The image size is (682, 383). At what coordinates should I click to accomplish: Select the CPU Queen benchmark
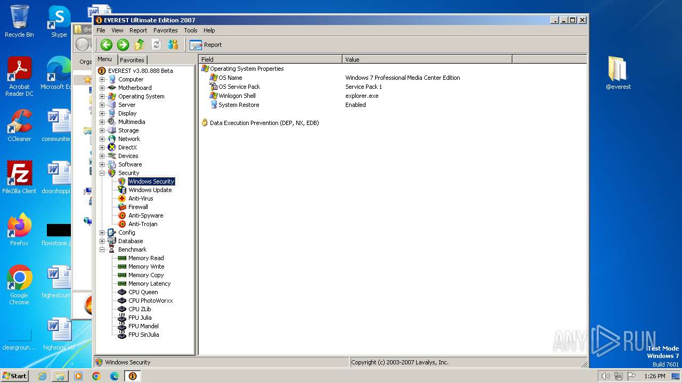143,292
